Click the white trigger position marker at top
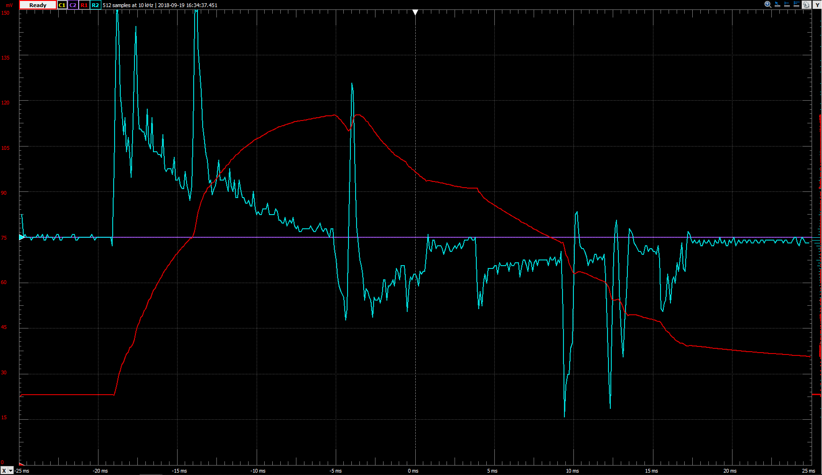Screen dimensions: 822x475 click(x=415, y=12)
